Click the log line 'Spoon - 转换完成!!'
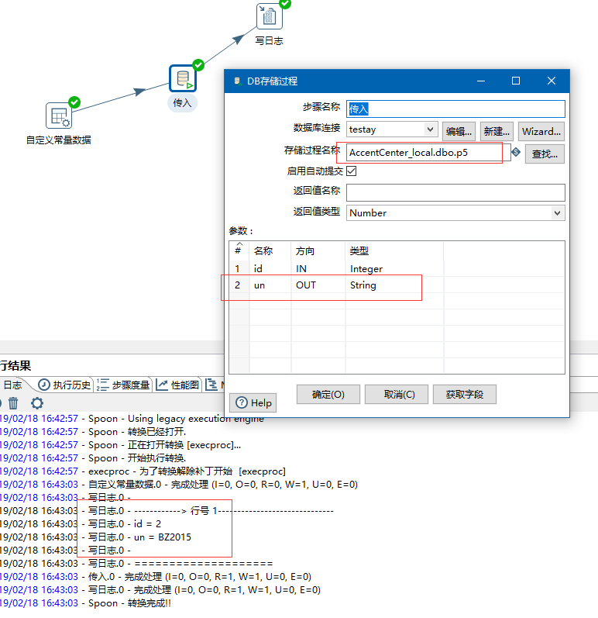 129,603
